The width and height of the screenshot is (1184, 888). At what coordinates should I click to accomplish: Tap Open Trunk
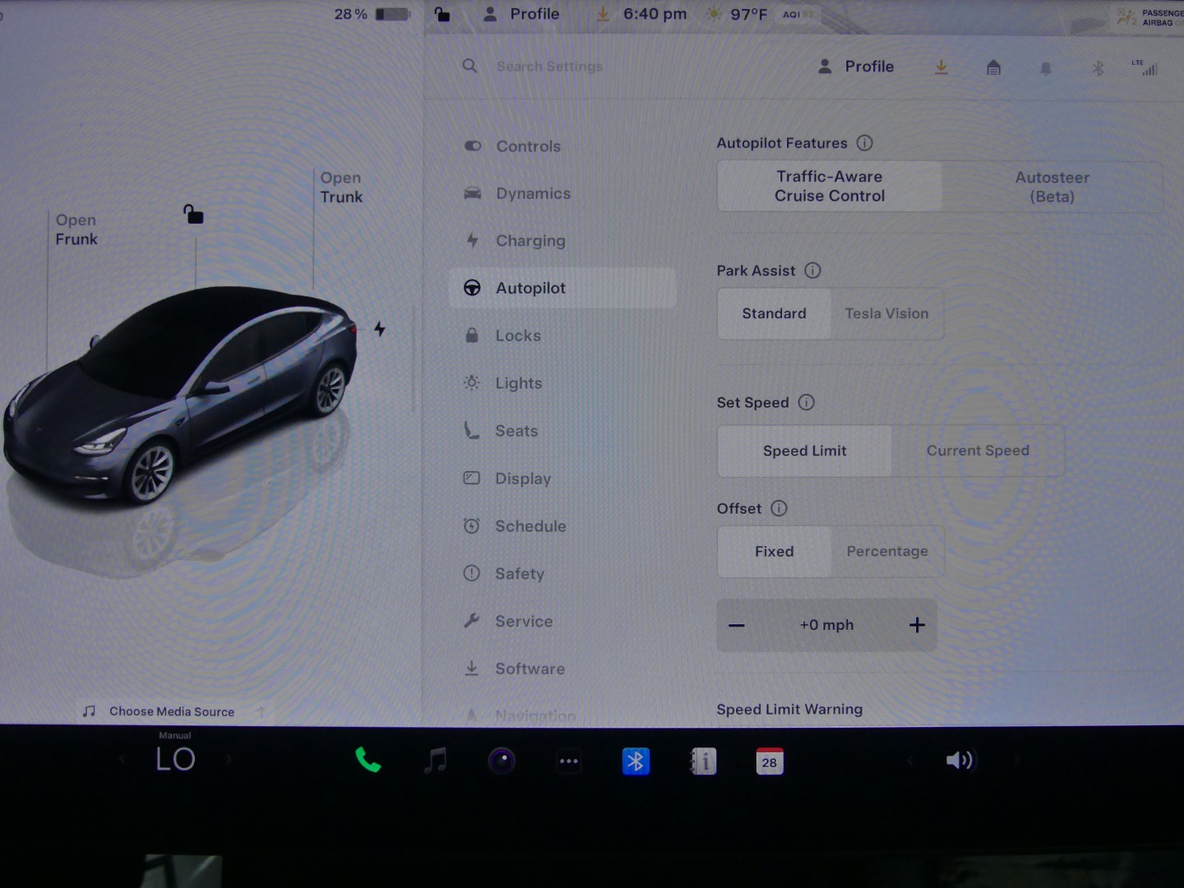(341, 187)
